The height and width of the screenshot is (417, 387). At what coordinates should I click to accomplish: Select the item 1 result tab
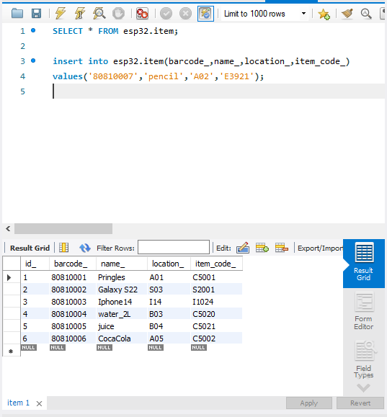18,403
